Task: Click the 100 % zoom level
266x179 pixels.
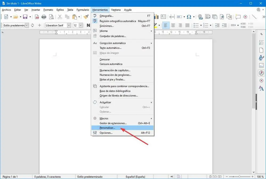Action: [x=260, y=177]
